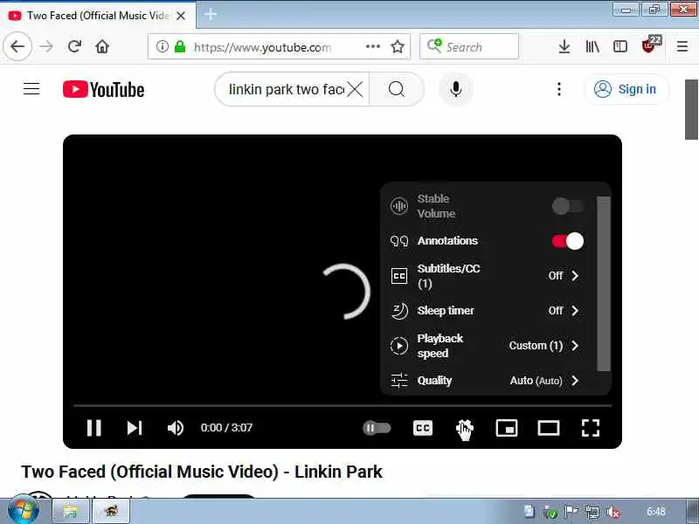Mute the video player volume

coord(176,428)
